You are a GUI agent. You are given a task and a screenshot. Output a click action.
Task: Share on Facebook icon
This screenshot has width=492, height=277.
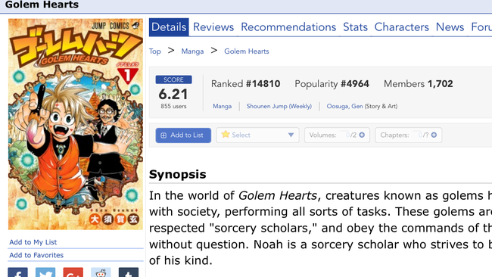(x=17, y=272)
